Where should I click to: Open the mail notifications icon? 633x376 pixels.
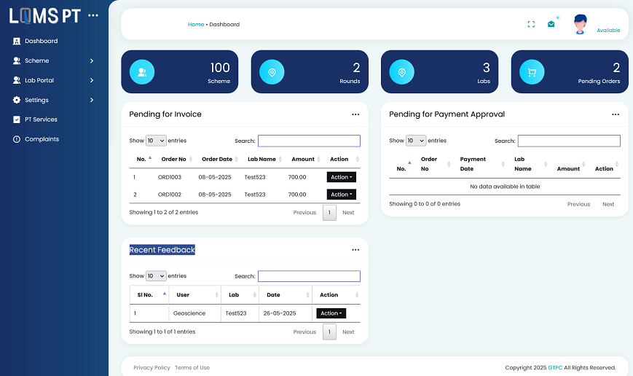[551, 24]
